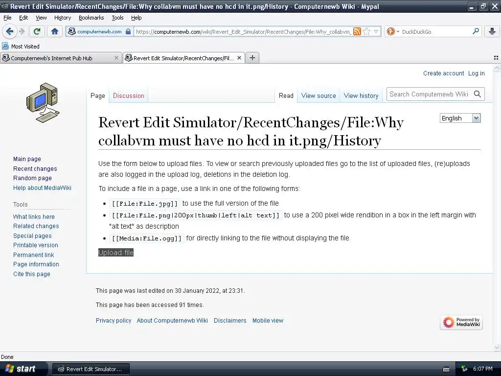This screenshot has width=501, height=376.
Task: Click the wiki search magnifier icon
Action: tap(478, 94)
